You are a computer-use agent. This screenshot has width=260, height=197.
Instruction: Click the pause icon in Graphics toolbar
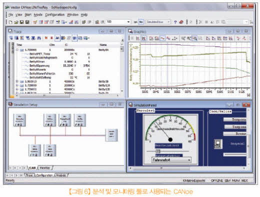click(x=132, y=38)
